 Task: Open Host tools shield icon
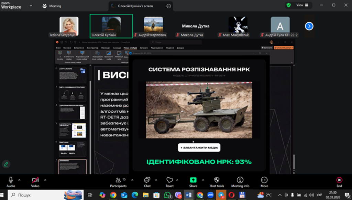pos(217,180)
